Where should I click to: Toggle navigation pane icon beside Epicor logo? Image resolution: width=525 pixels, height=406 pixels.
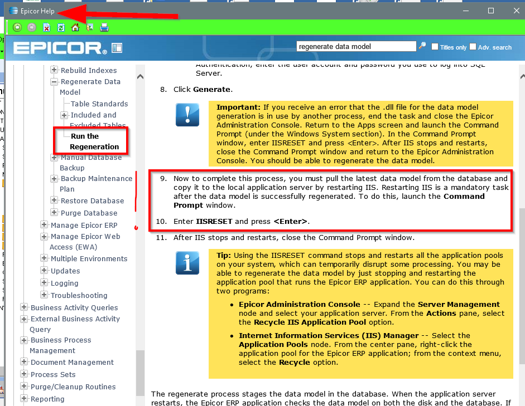pos(117,48)
